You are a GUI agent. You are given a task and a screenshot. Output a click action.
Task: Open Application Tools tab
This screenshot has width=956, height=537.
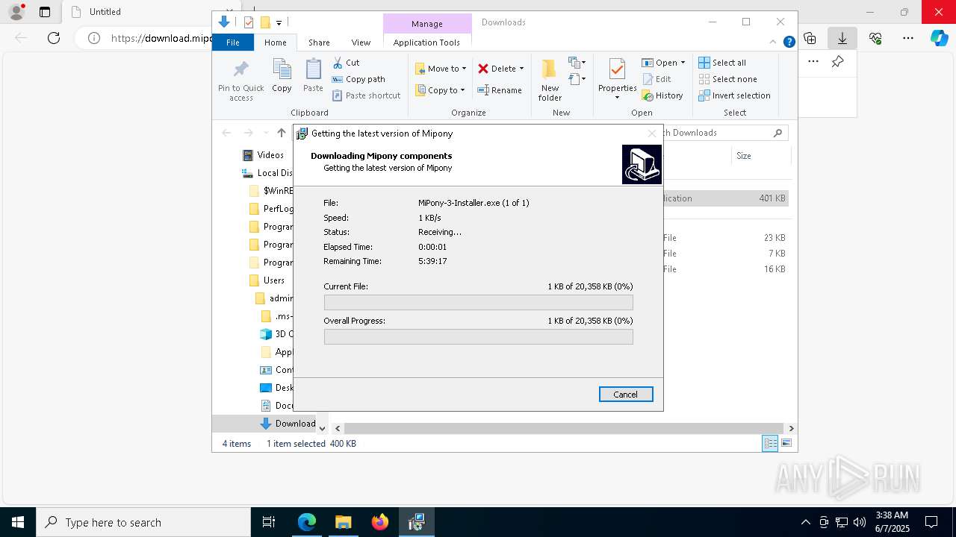tap(426, 43)
